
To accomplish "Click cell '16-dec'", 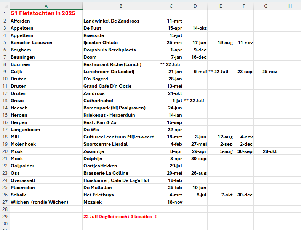I will coord(195,57).
